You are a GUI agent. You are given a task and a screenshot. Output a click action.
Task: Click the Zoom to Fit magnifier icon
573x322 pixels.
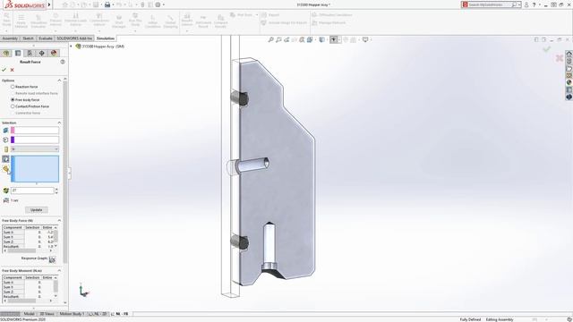click(270, 39)
